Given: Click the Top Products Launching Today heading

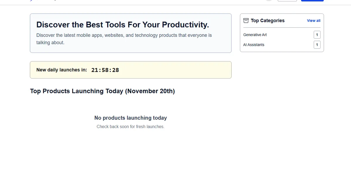Looking at the screenshot, I should [102, 91].
